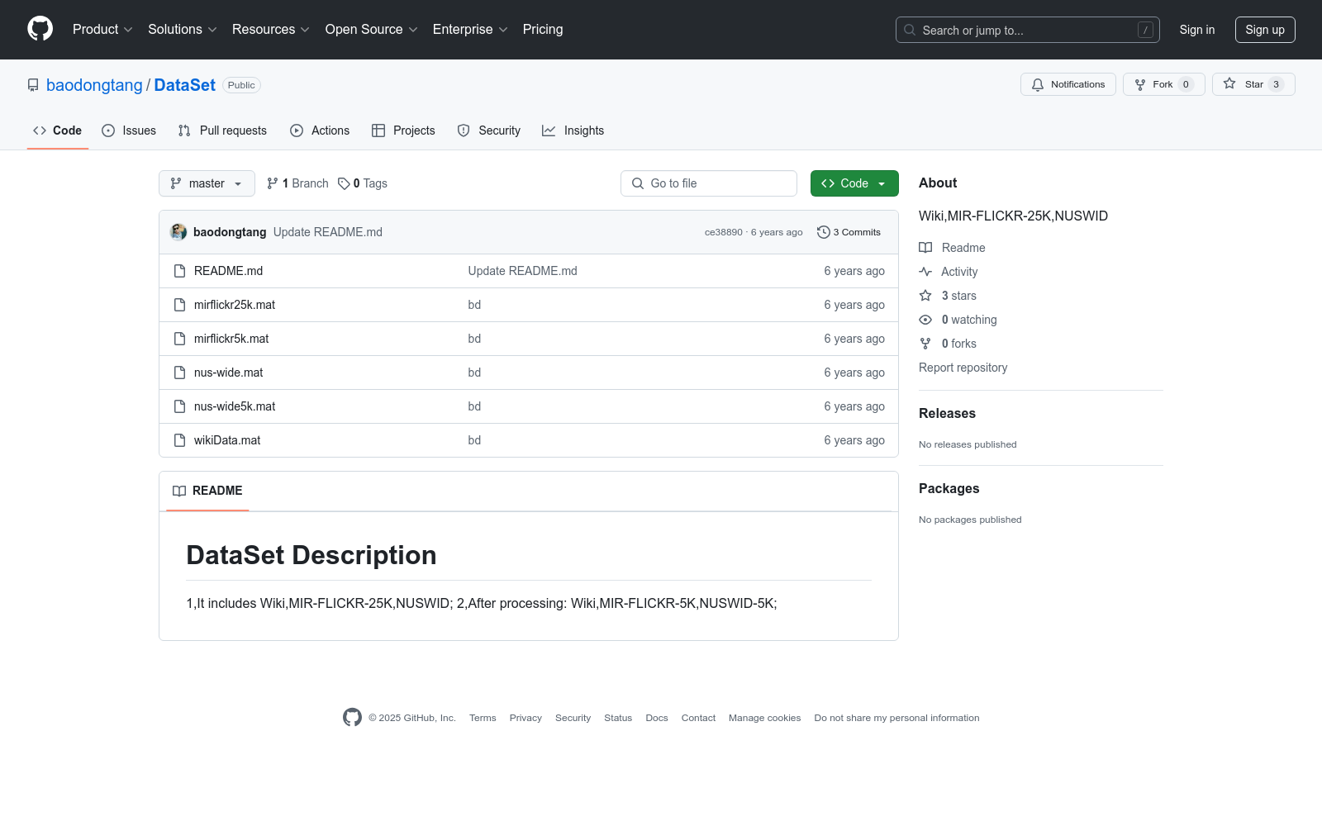
Task: Open commit ce38890
Action: [x=724, y=232]
